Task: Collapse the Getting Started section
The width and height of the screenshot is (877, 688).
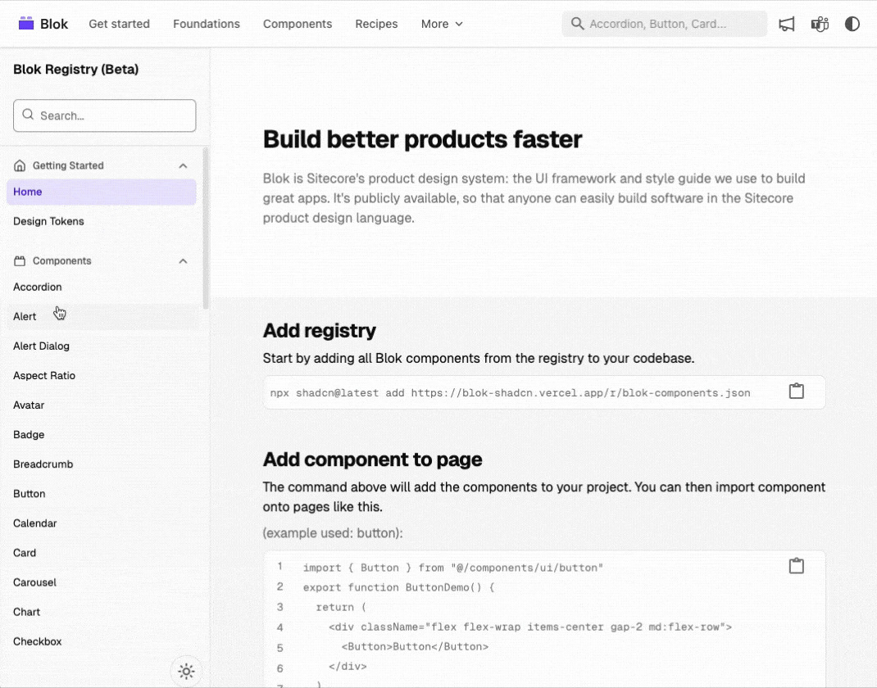Action: click(x=183, y=165)
